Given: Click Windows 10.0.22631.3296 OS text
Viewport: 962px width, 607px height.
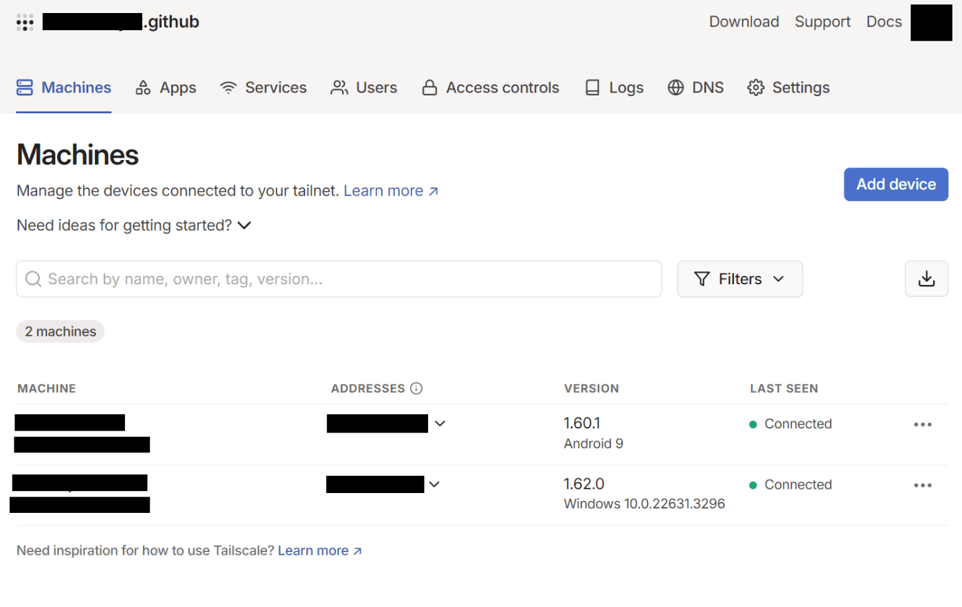Looking at the screenshot, I should point(645,504).
